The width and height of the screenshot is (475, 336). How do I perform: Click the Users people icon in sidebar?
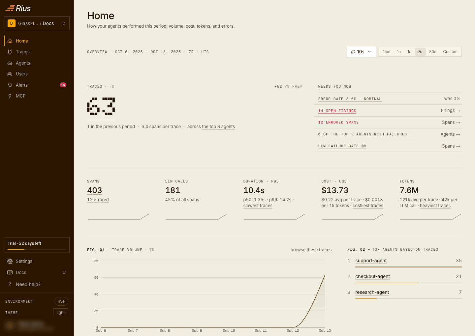[x=10, y=74]
